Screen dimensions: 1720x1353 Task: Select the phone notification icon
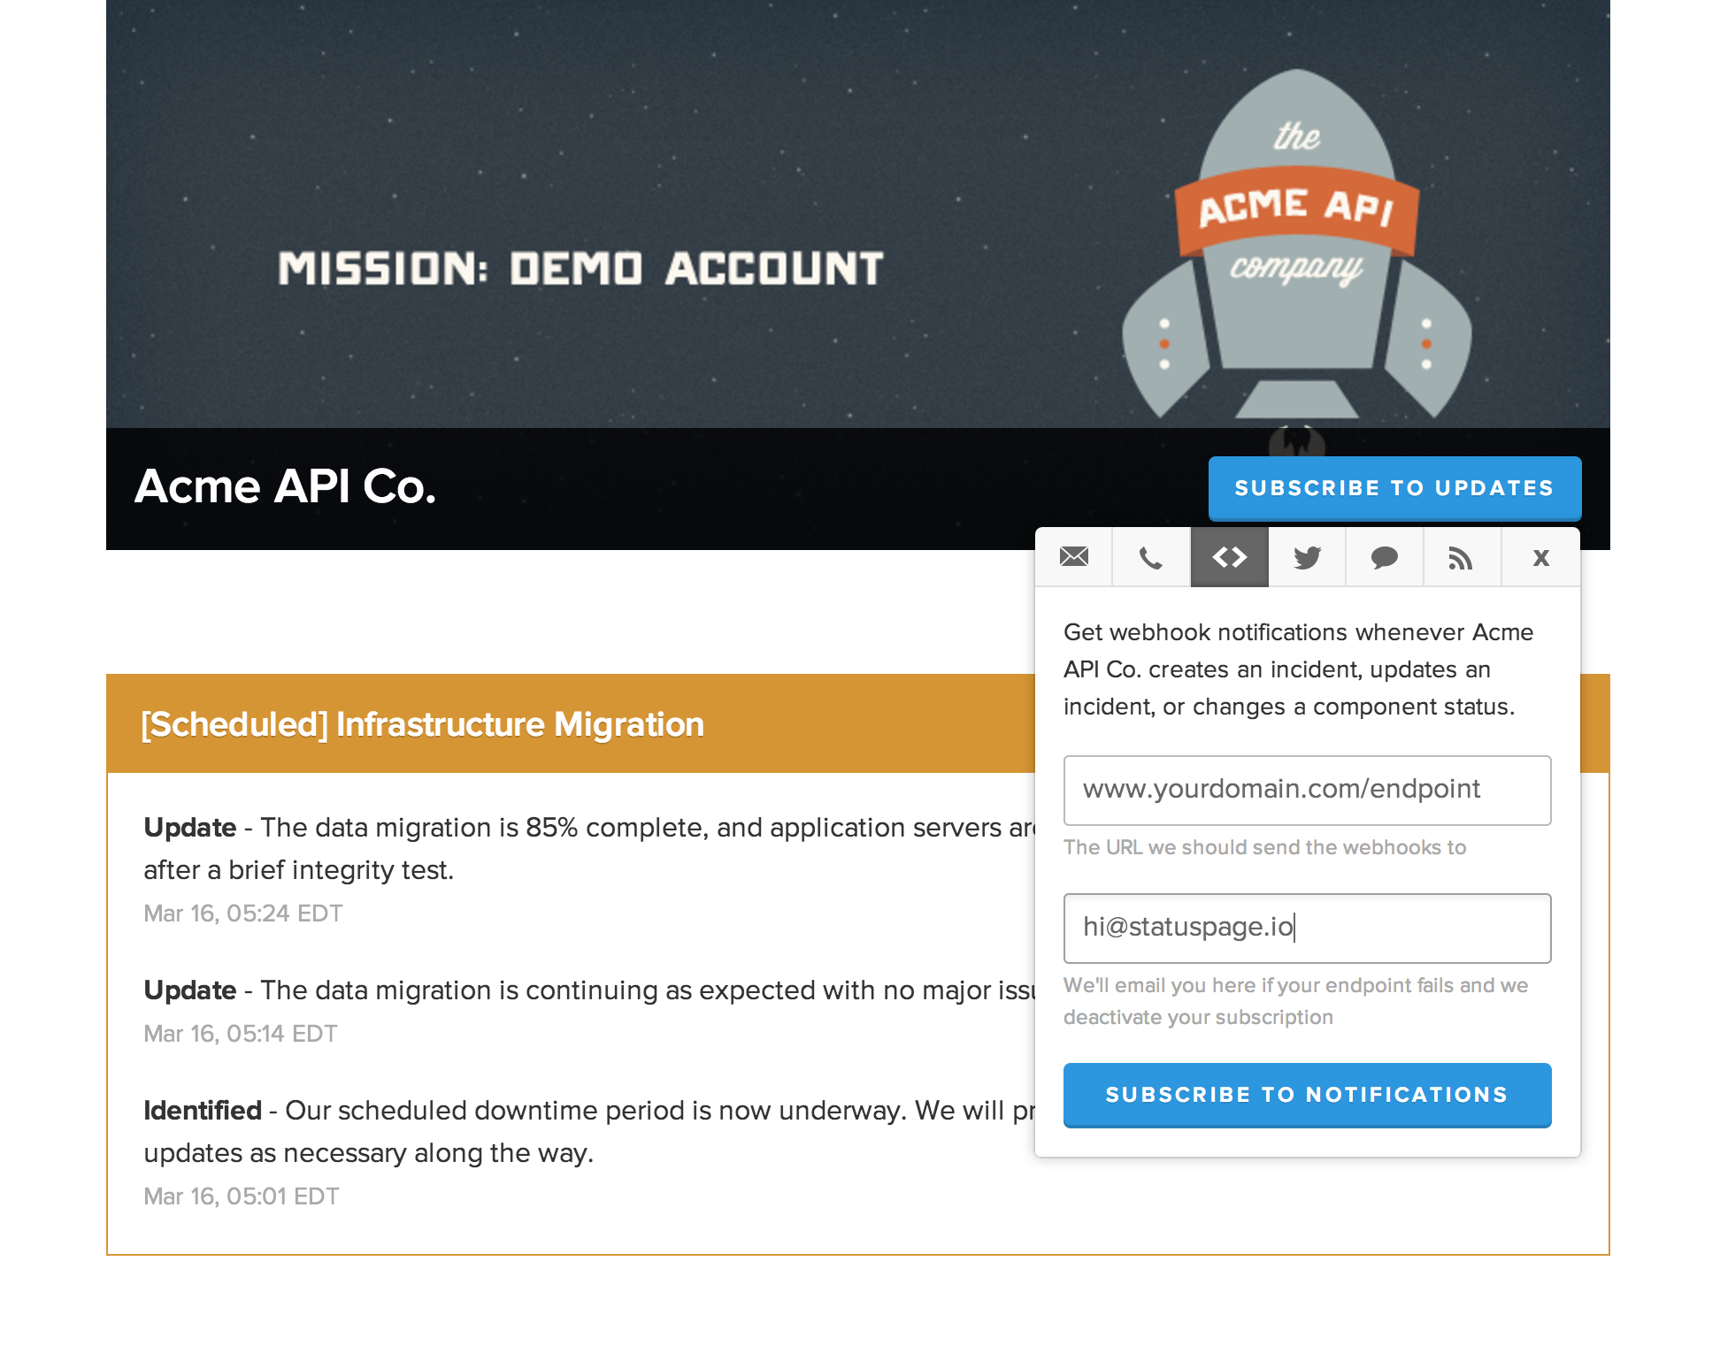tap(1150, 556)
